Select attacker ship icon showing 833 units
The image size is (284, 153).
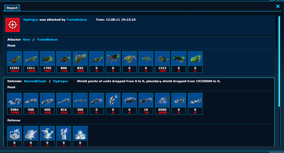pyautogui.click(x=80, y=59)
